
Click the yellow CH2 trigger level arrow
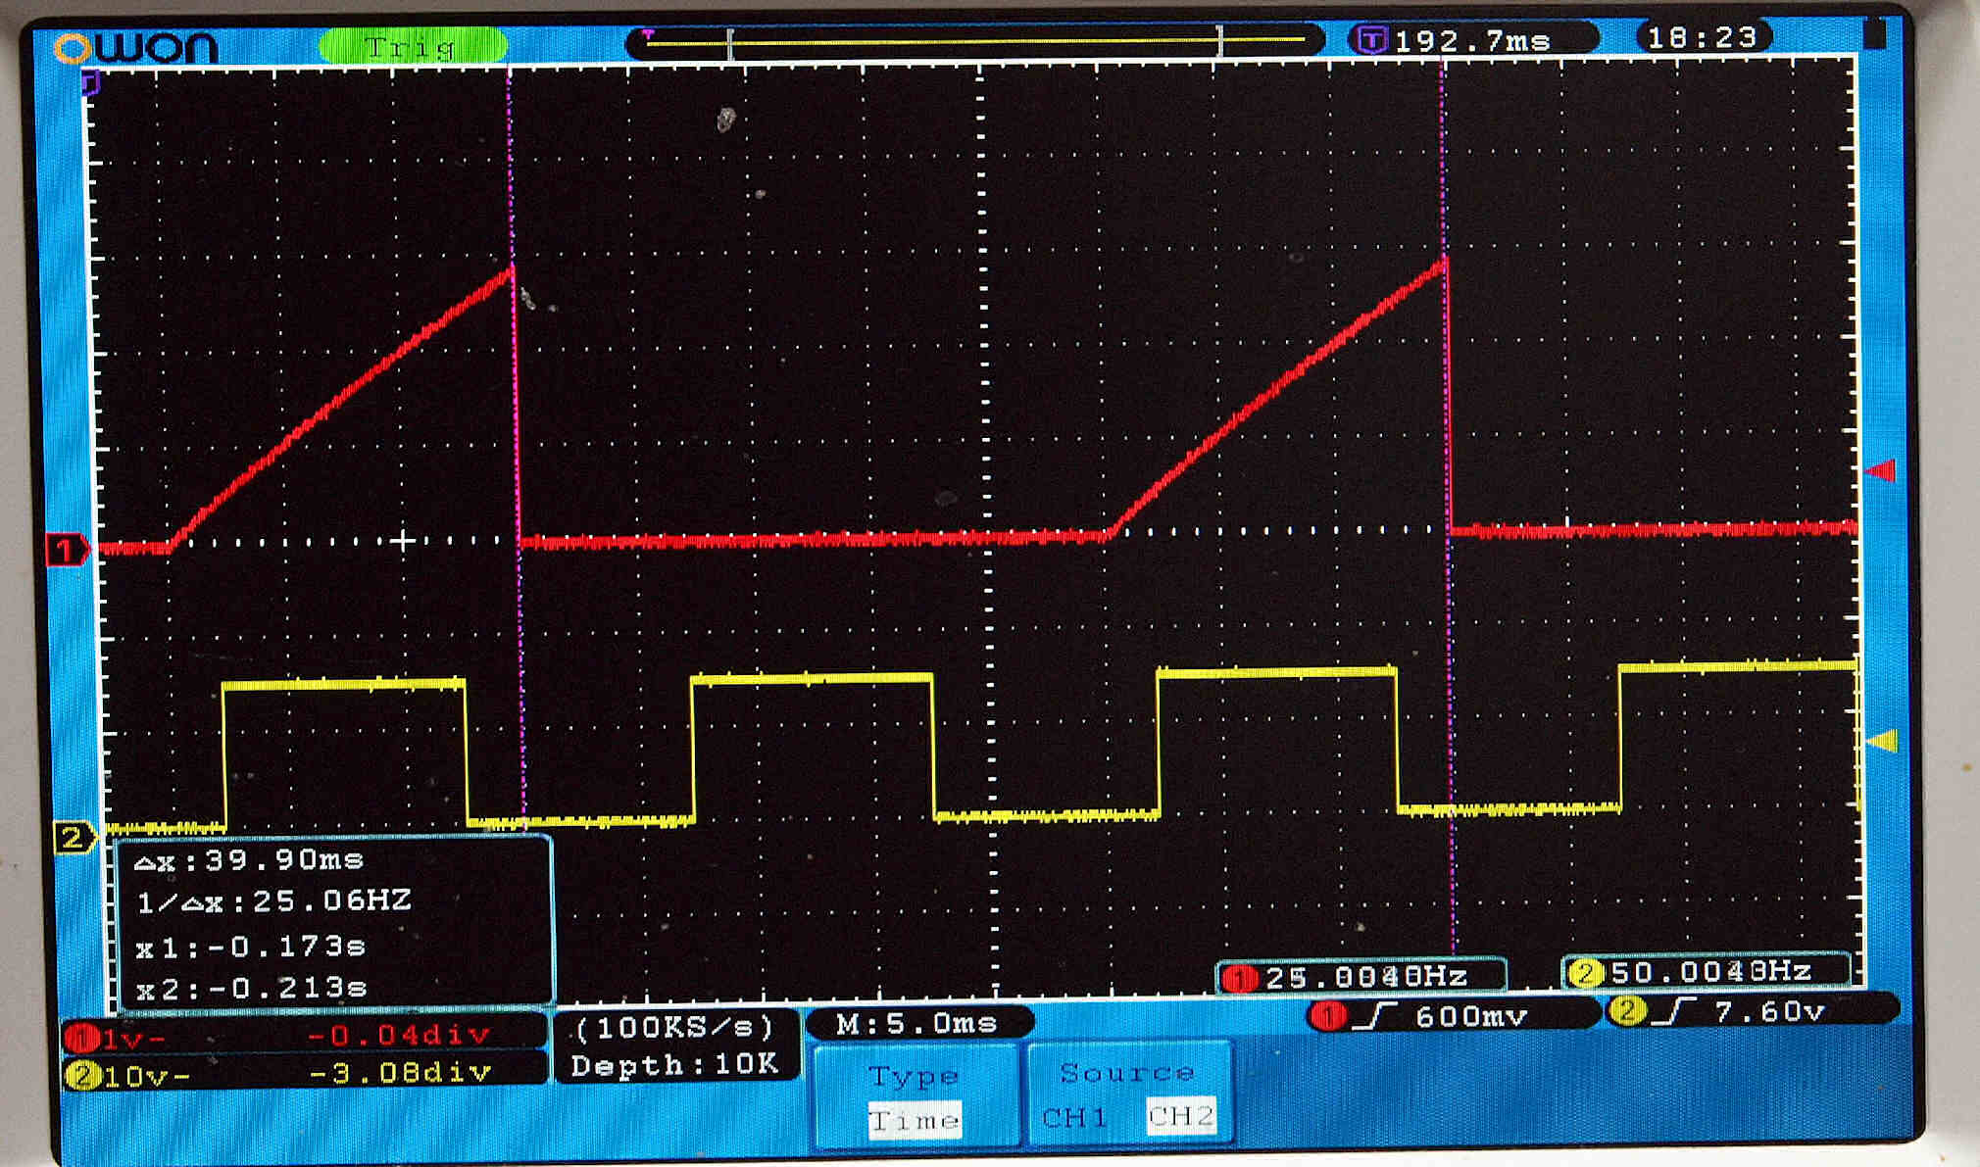pyautogui.click(x=1882, y=742)
